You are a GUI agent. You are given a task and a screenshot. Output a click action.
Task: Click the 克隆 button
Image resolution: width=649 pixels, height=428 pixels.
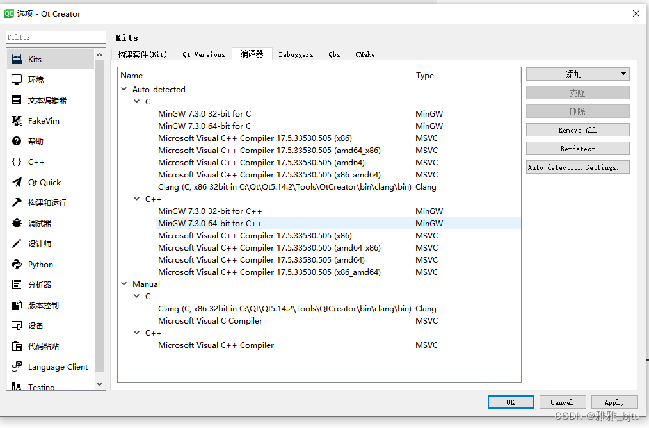coord(578,93)
